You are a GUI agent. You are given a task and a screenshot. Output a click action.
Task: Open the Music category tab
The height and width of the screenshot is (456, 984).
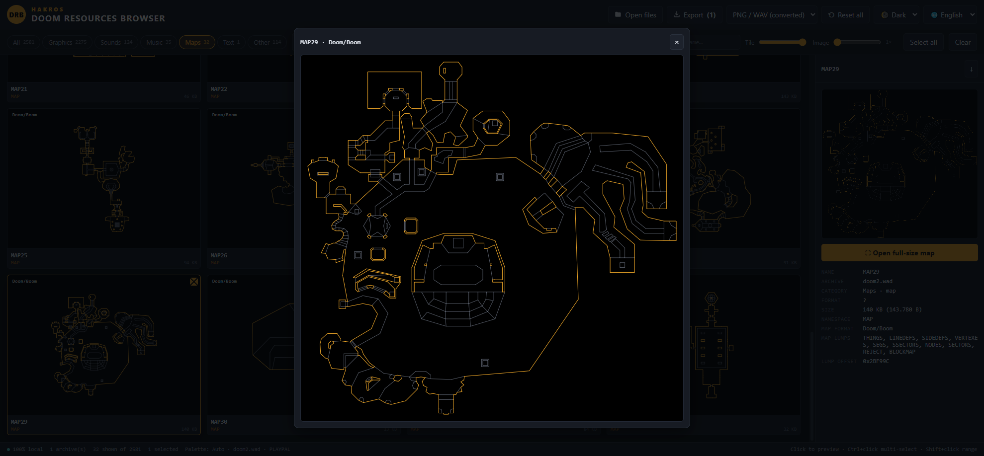(159, 42)
